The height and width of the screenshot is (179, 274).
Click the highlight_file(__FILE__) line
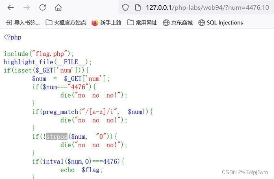tap(48, 62)
